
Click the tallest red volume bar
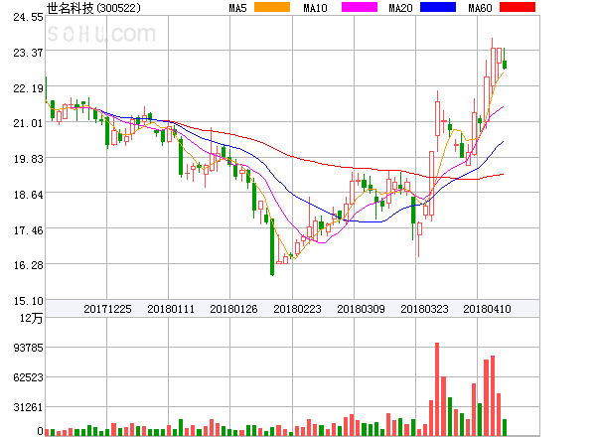tap(437, 389)
